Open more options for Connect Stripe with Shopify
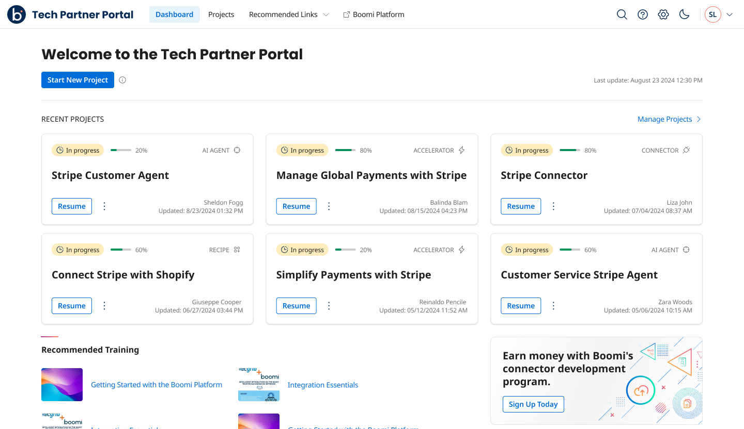The width and height of the screenshot is (744, 429). click(104, 306)
